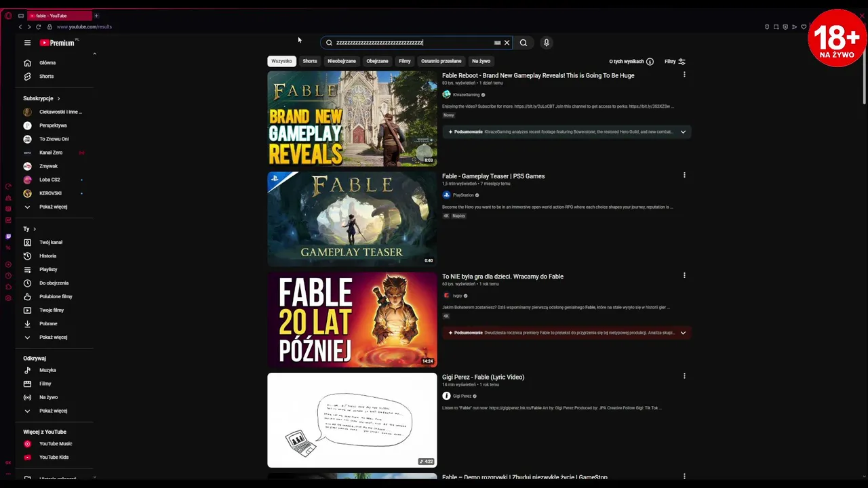The image size is (868, 488).
Task: Select the Obejrzane filter chip
Action: 377,61
